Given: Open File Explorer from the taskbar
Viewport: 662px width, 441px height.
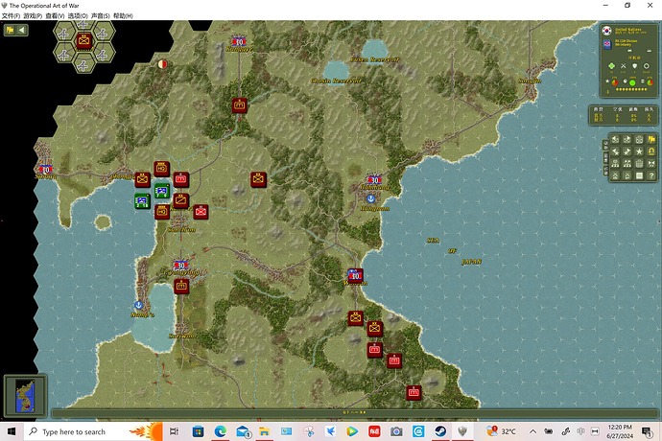Looking at the screenshot, I should 264,431.
